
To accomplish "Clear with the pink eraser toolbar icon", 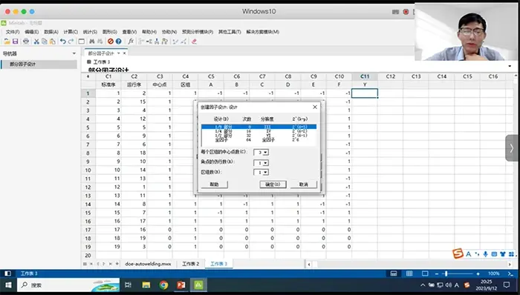I will click(x=194, y=42).
